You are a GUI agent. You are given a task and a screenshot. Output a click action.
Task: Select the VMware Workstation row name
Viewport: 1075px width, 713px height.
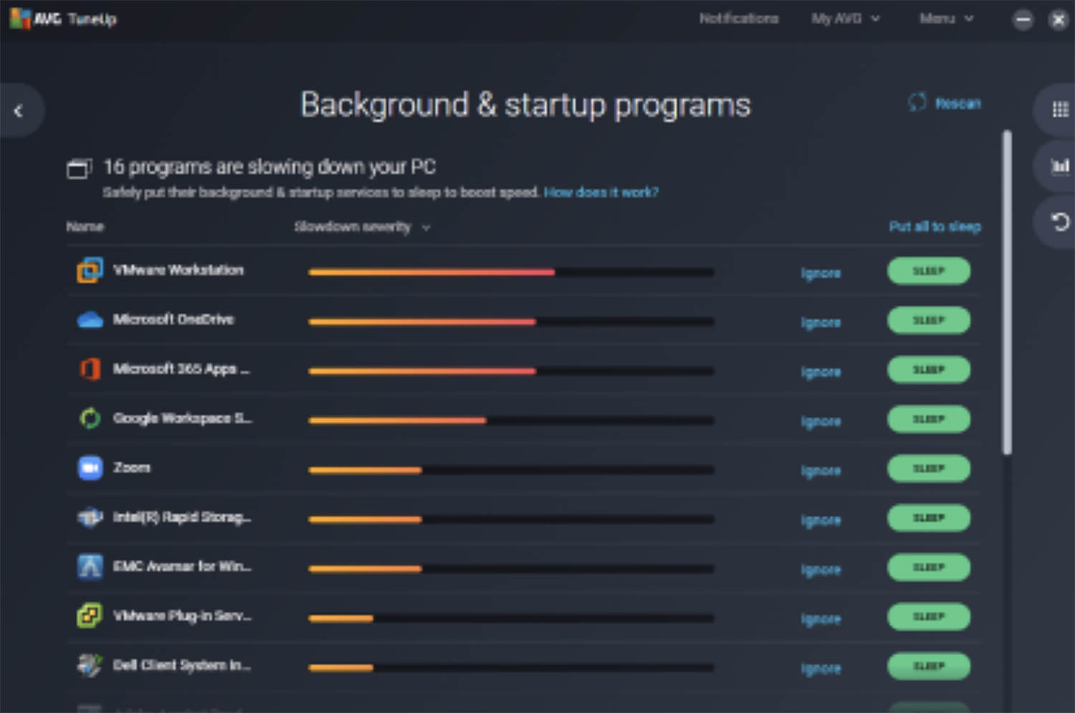tap(178, 270)
